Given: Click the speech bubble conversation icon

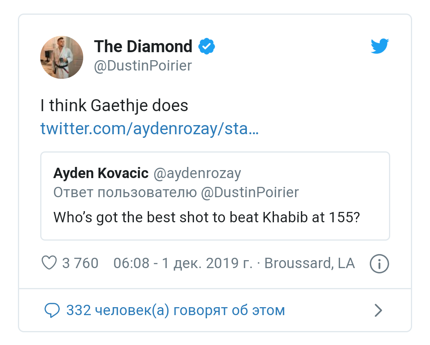Looking at the screenshot, I should click(52, 310).
